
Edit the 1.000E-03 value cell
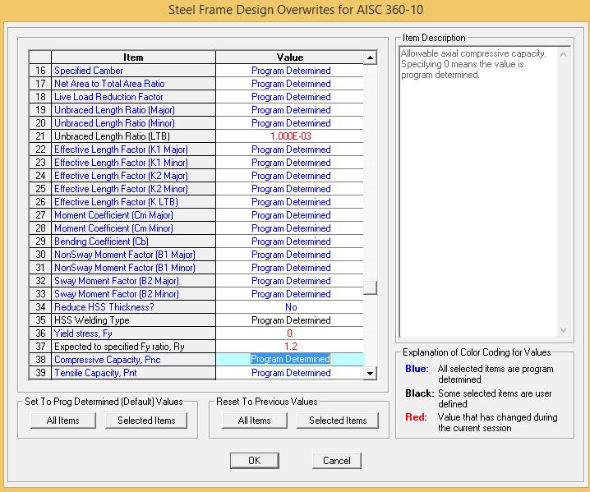pos(290,136)
